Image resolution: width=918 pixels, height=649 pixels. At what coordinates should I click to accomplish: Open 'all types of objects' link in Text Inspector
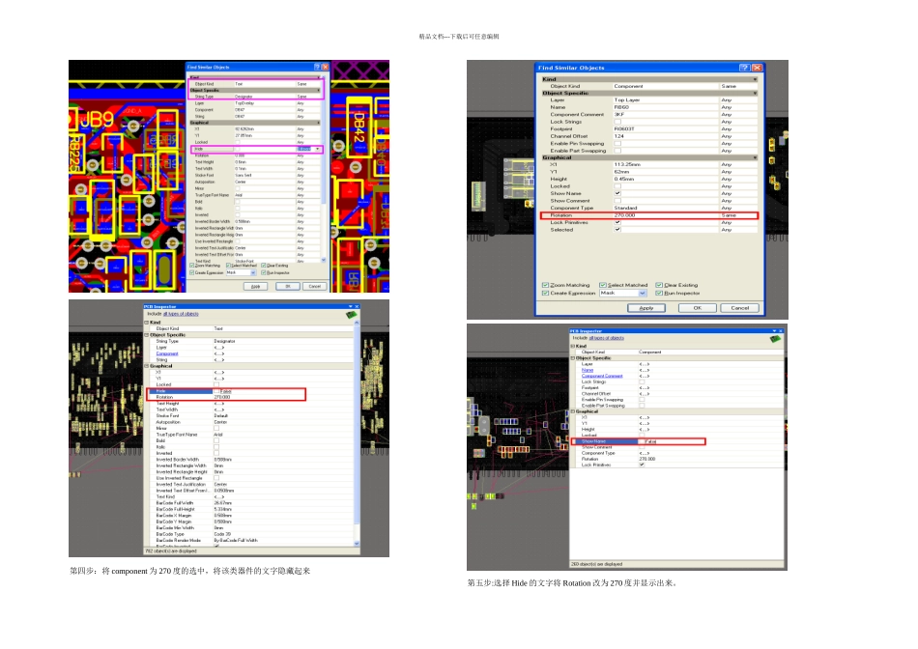(181, 314)
